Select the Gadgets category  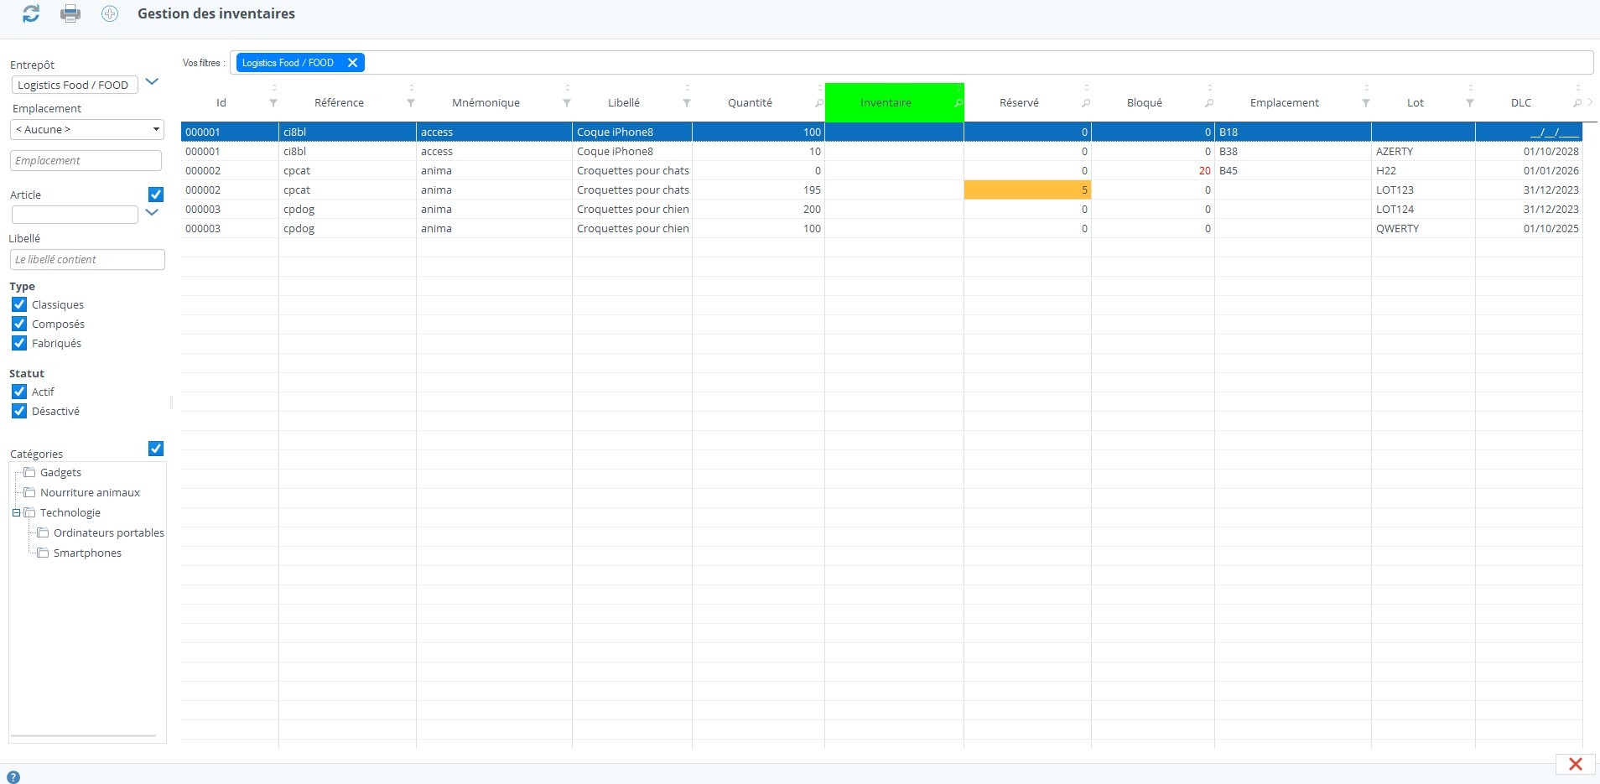pos(60,472)
